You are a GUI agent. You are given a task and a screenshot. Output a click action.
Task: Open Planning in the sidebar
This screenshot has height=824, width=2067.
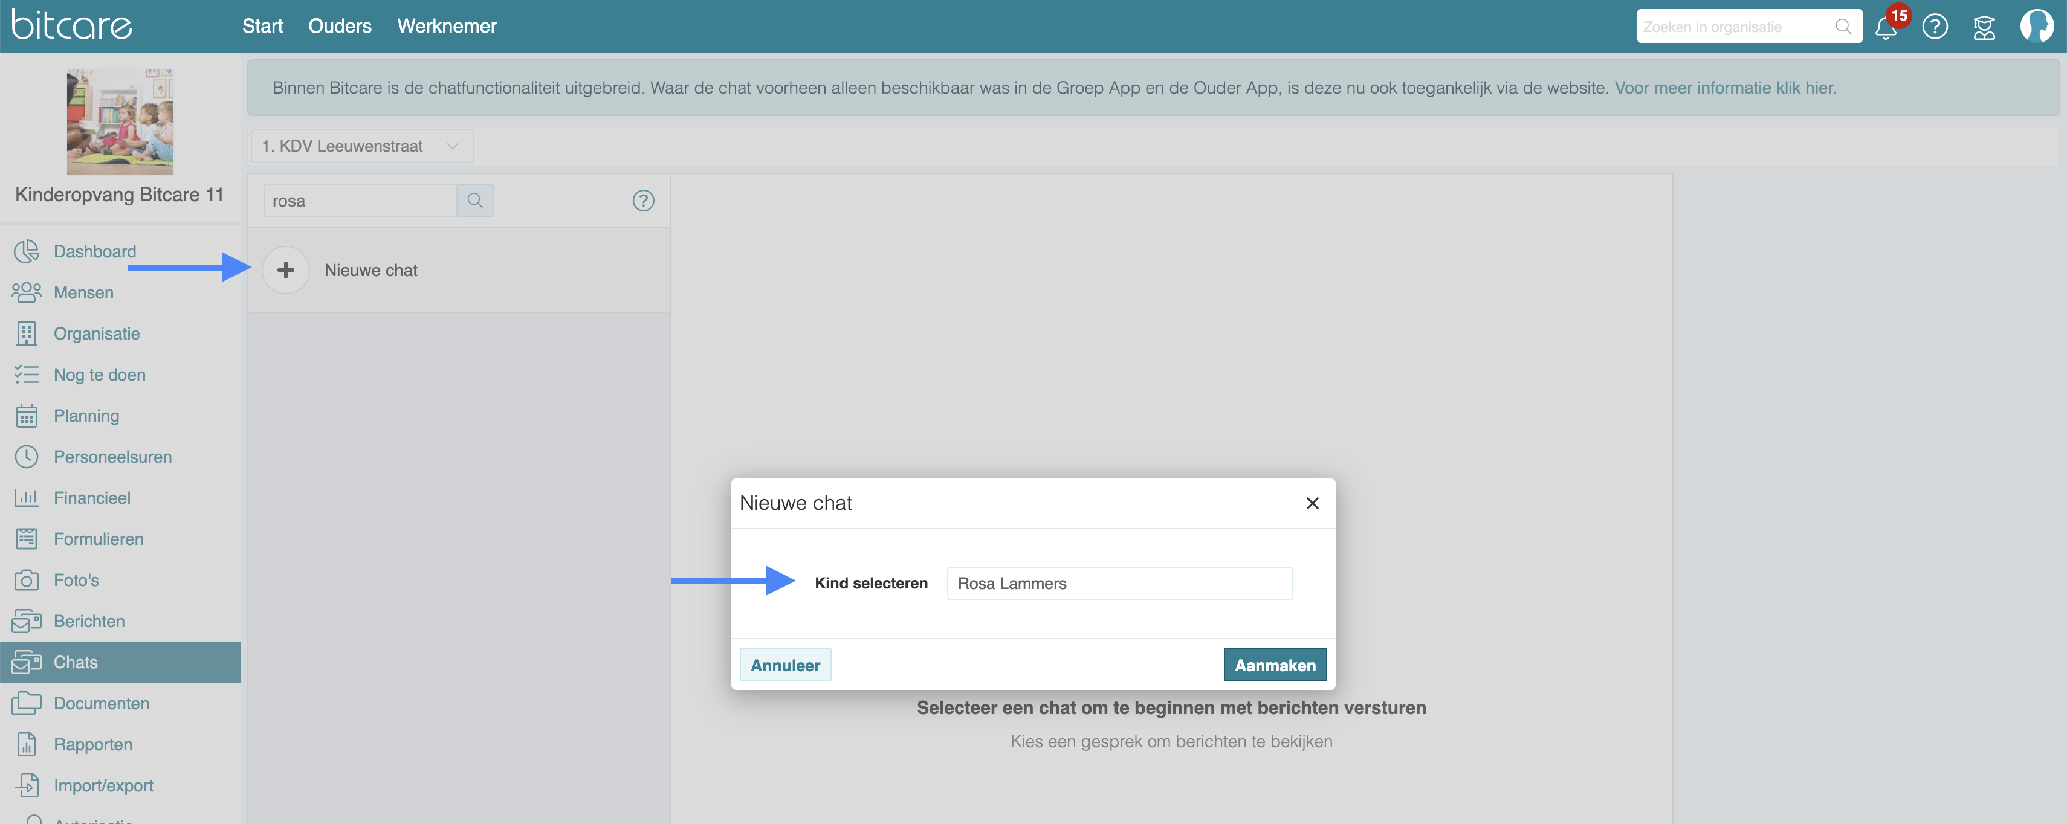(86, 416)
